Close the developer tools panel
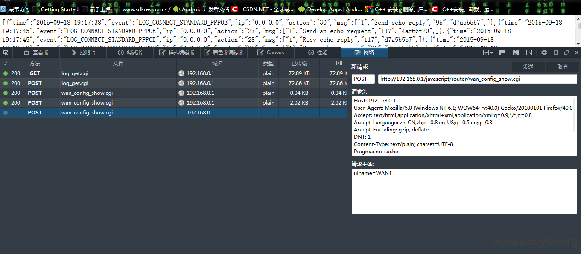 576,53
